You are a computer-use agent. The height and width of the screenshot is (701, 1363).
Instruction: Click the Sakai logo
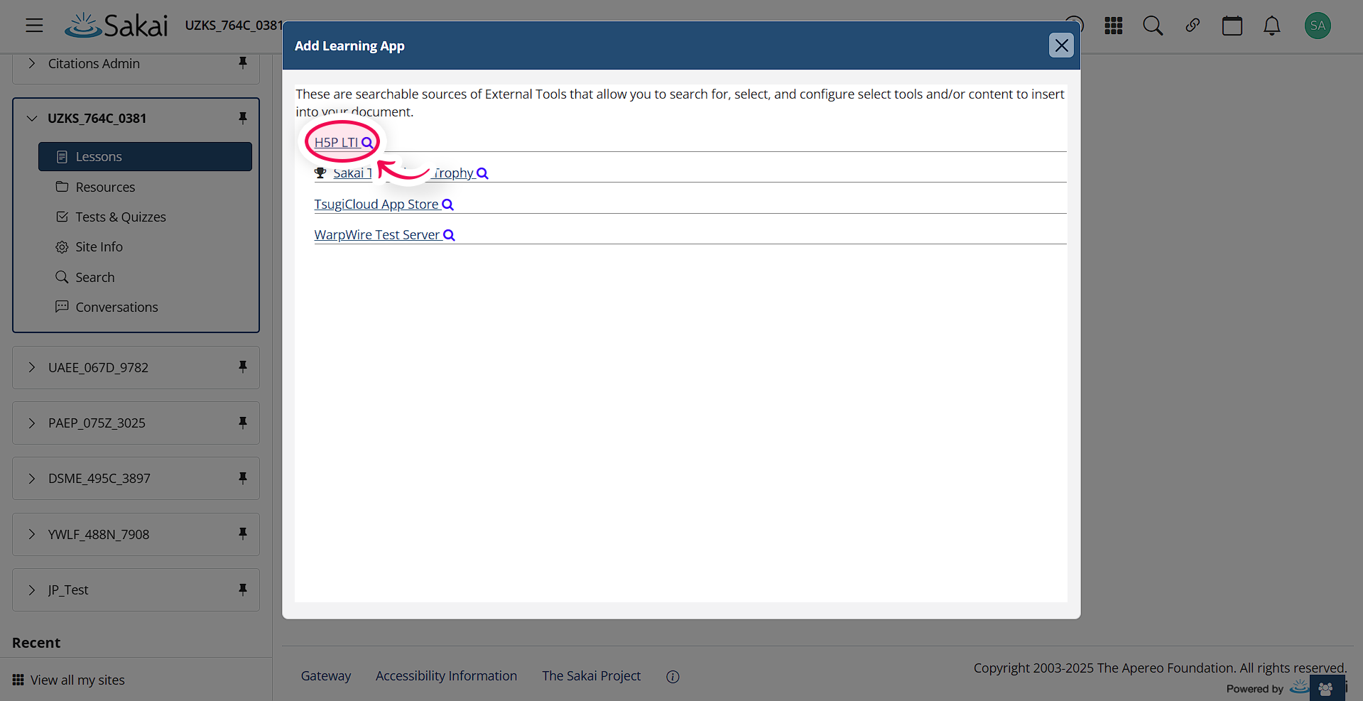click(x=116, y=25)
